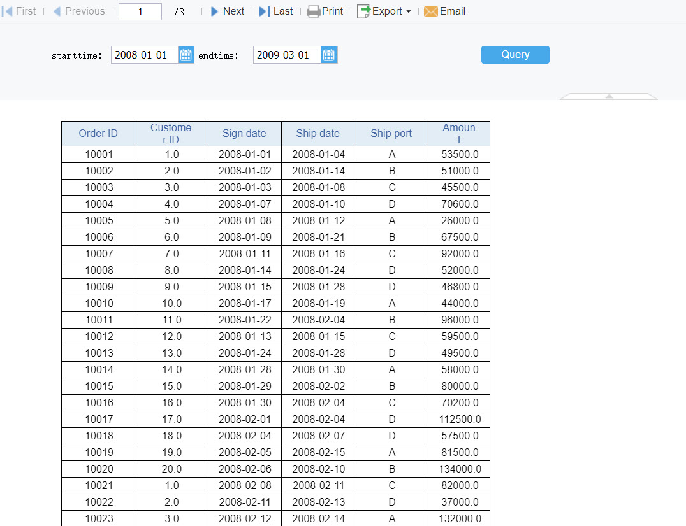The width and height of the screenshot is (686, 526).
Task: Click ship date cell 2008-01-21
Action: [319, 238]
